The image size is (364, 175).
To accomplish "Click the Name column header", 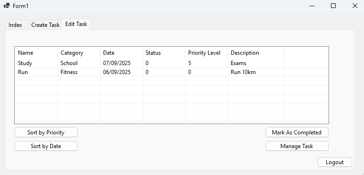I will [x=36, y=53].
